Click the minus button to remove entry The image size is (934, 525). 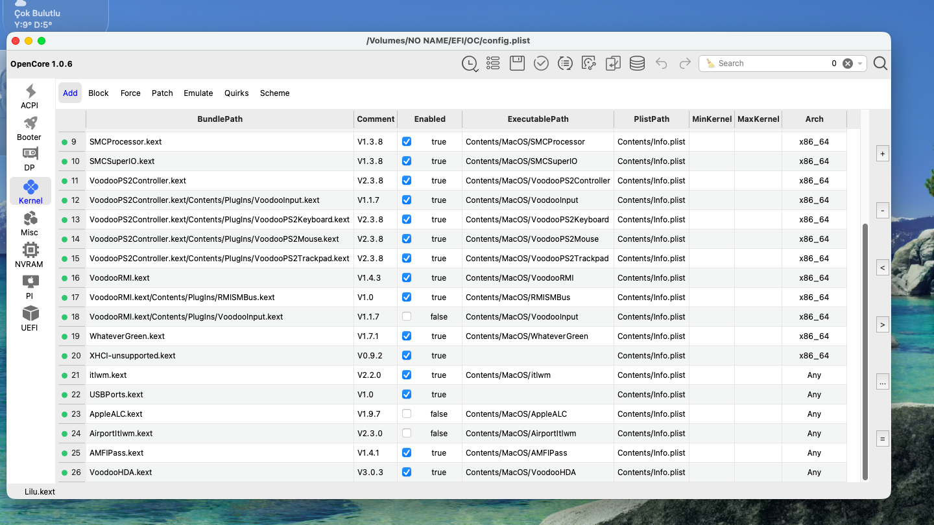882,211
